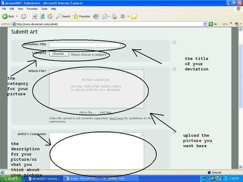Click the Internet zone status bar indicator
The image size is (243, 182).
pyautogui.click(x=215, y=172)
